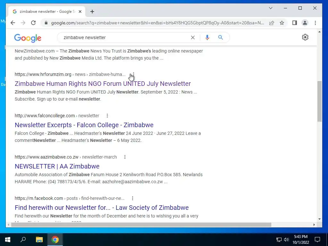Image resolution: width=328 pixels, height=246 pixels.
Task: Click the m.facebook.com URL breadcrumb
Action: [x=70, y=198]
